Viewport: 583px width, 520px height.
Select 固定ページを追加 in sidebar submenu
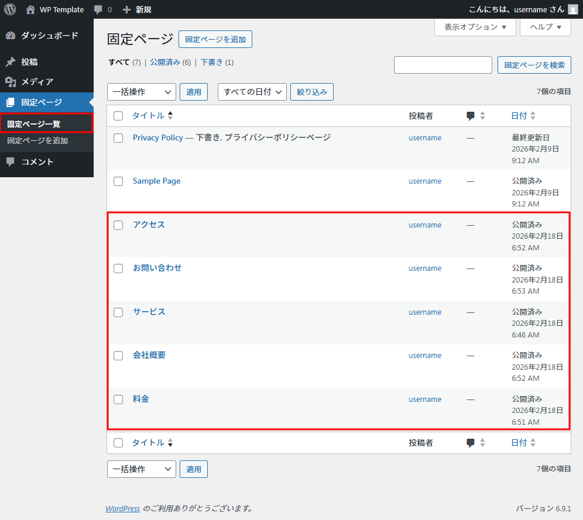(37, 140)
